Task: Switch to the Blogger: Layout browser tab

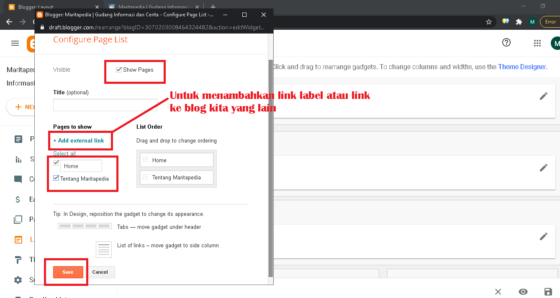Action: coord(53,7)
